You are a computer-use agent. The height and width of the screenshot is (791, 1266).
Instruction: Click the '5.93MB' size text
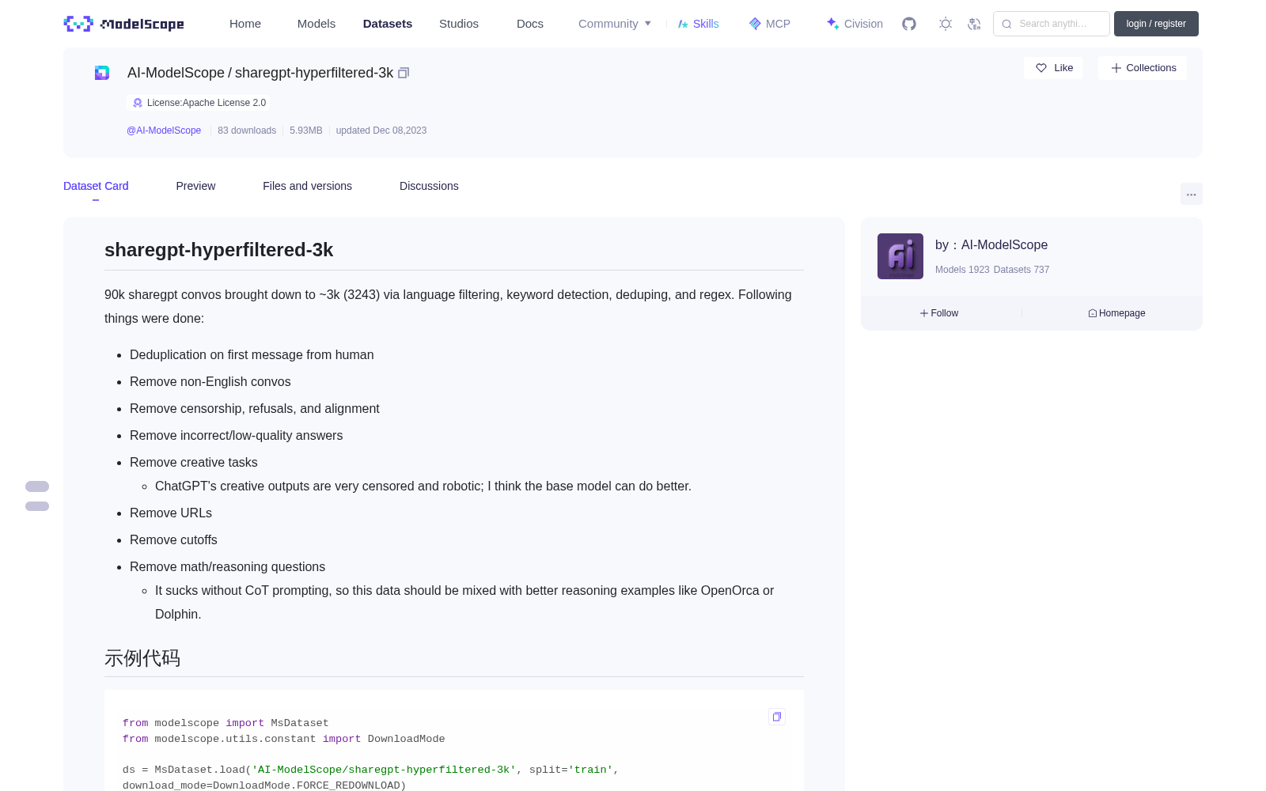click(x=306, y=131)
